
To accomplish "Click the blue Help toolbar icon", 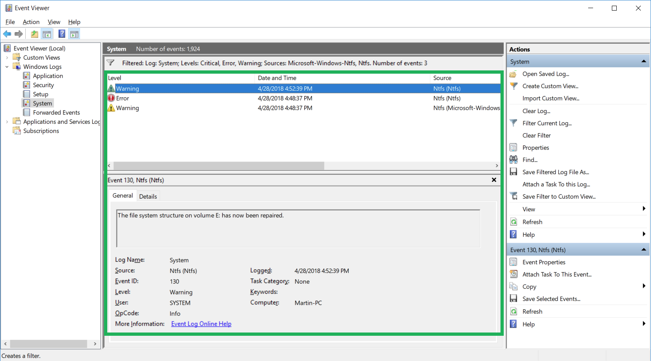I will [x=62, y=34].
